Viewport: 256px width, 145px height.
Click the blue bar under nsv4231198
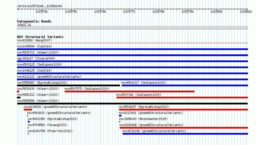[x=185, y=134]
